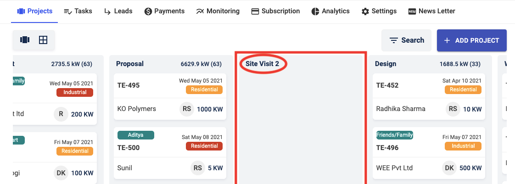Image resolution: width=515 pixels, height=184 pixels.
Task: Click Friends/Family tag on TE-496
Action: [x=395, y=135]
